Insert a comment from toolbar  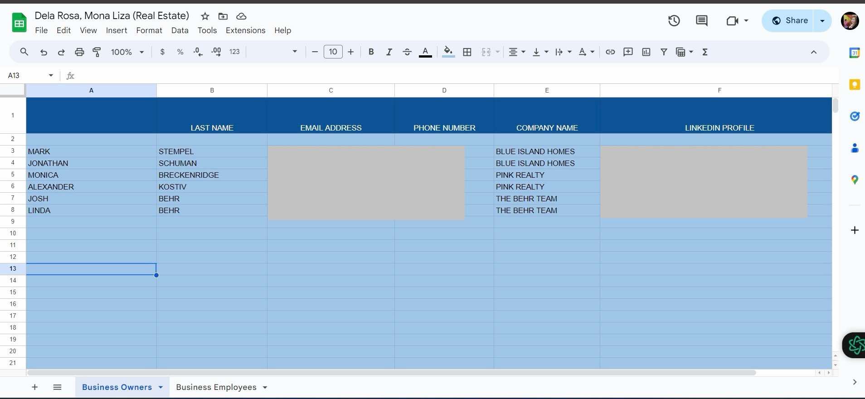click(628, 52)
